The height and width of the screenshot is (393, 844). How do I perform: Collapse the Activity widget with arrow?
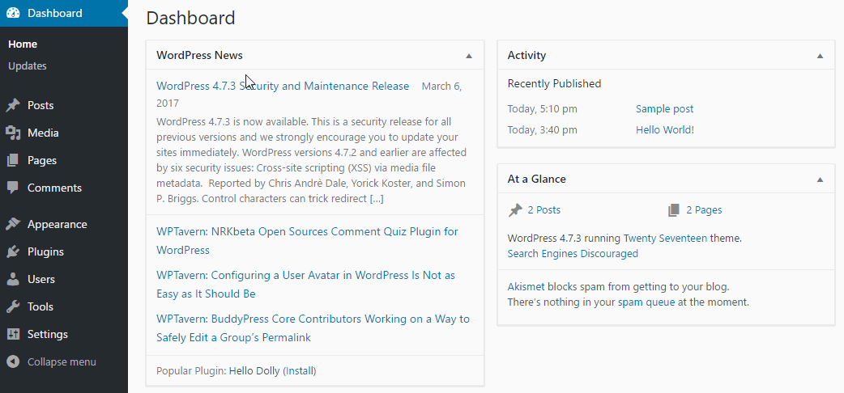[x=820, y=56]
